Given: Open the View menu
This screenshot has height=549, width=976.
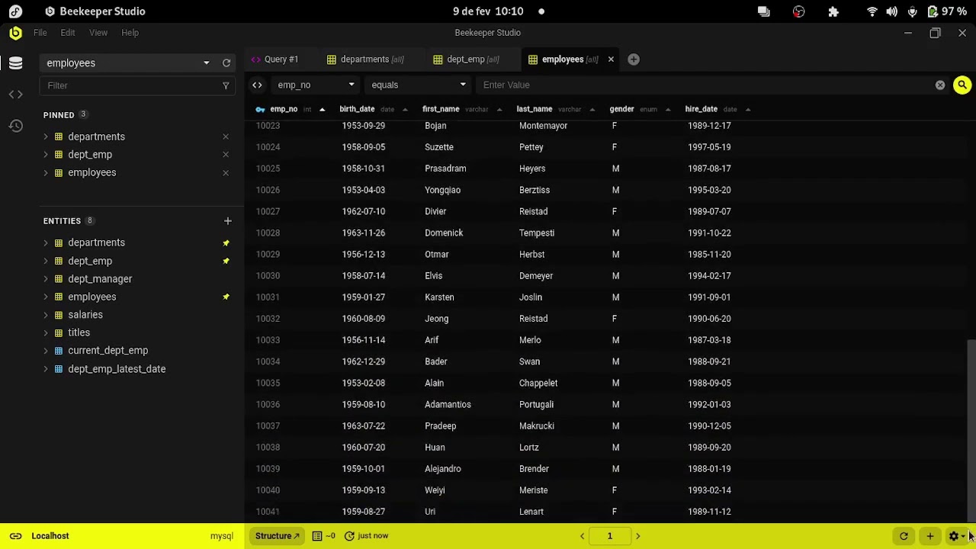Looking at the screenshot, I should point(98,33).
